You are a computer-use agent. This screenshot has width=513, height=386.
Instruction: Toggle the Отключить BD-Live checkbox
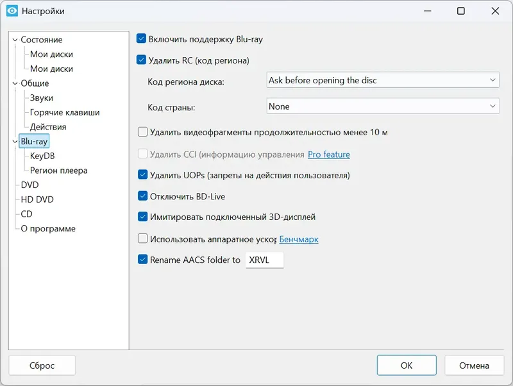pyautogui.click(x=143, y=196)
